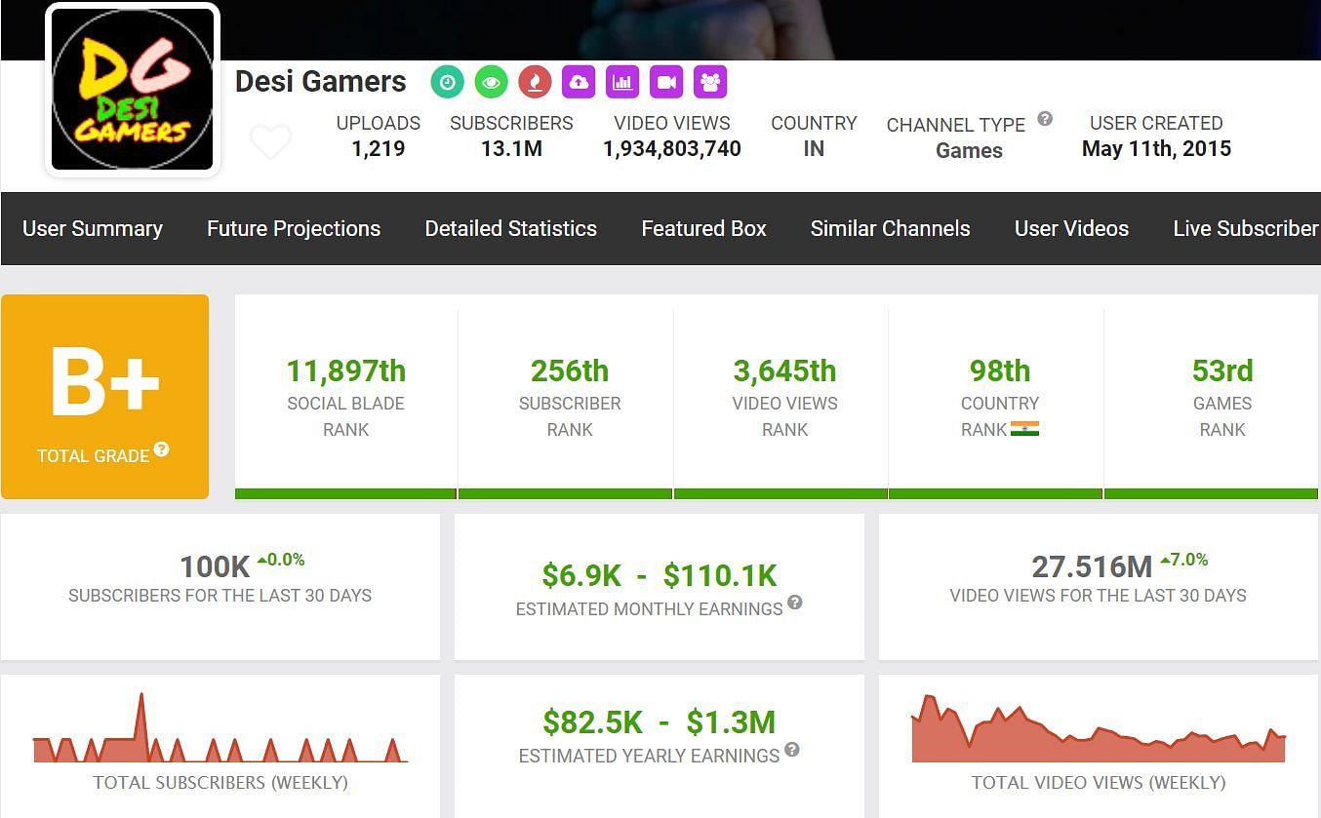Click the Total Video Views weekly chart
Image resolution: width=1321 pixels, height=818 pixels.
tap(1099, 728)
